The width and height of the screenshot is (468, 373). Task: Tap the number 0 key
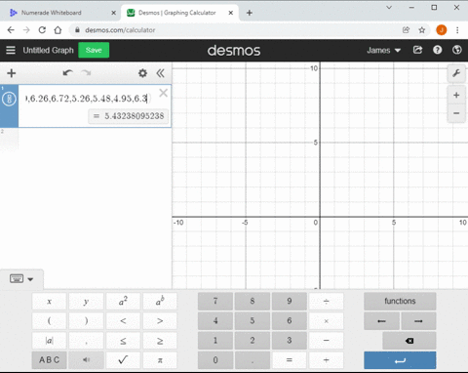pyautogui.click(x=215, y=360)
